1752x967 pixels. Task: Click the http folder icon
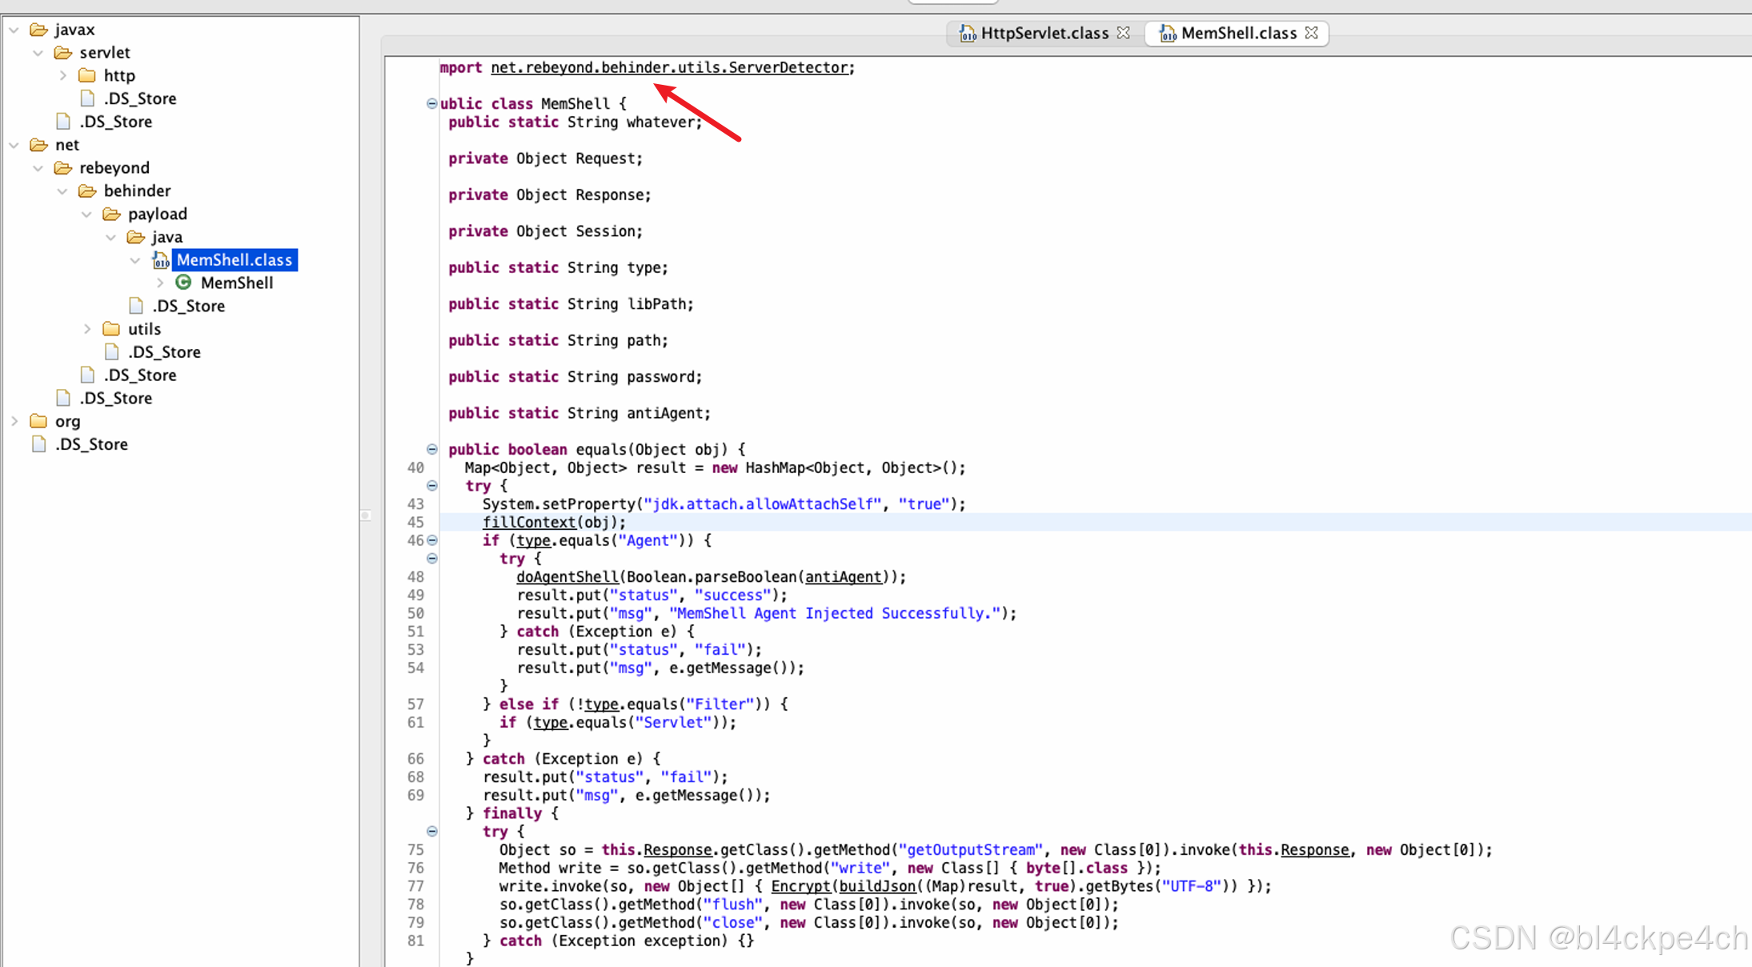pos(87,75)
